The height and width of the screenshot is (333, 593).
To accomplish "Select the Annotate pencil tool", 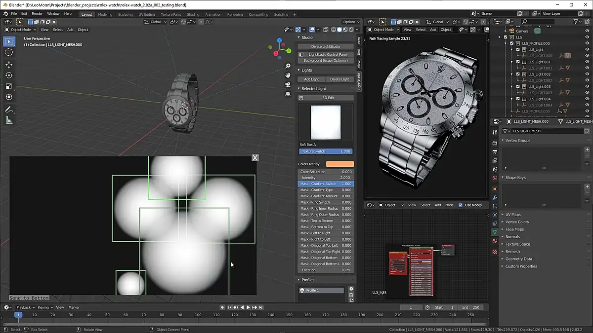I will tap(9, 110).
